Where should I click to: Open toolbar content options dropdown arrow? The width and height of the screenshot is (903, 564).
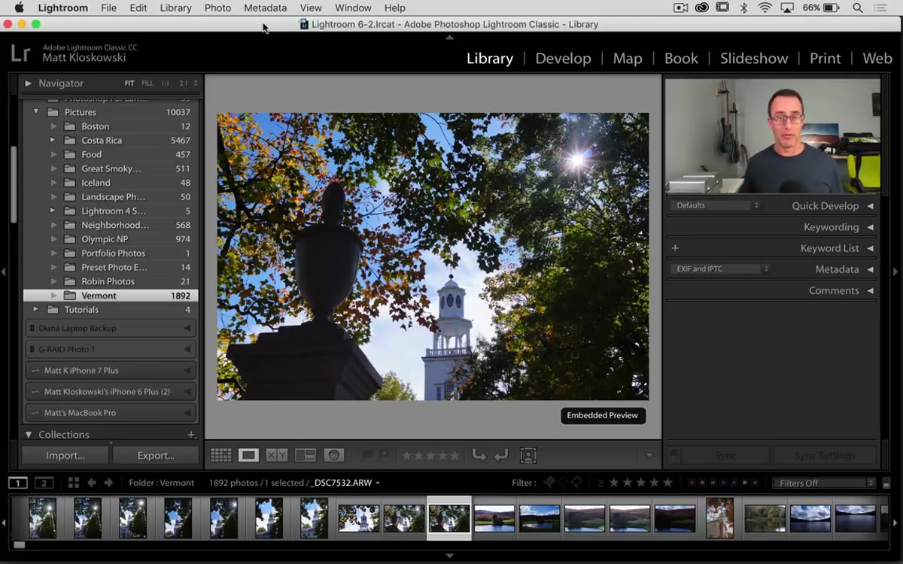[x=649, y=455]
